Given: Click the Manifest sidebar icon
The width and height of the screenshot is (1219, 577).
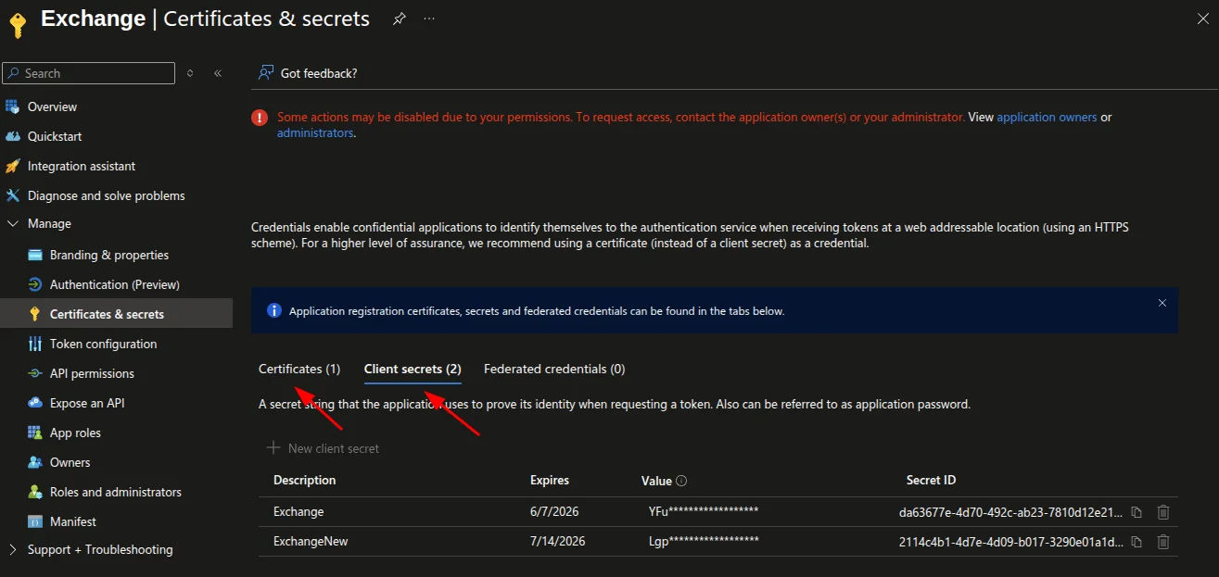Looking at the screenshot, I should coord(35,521).
